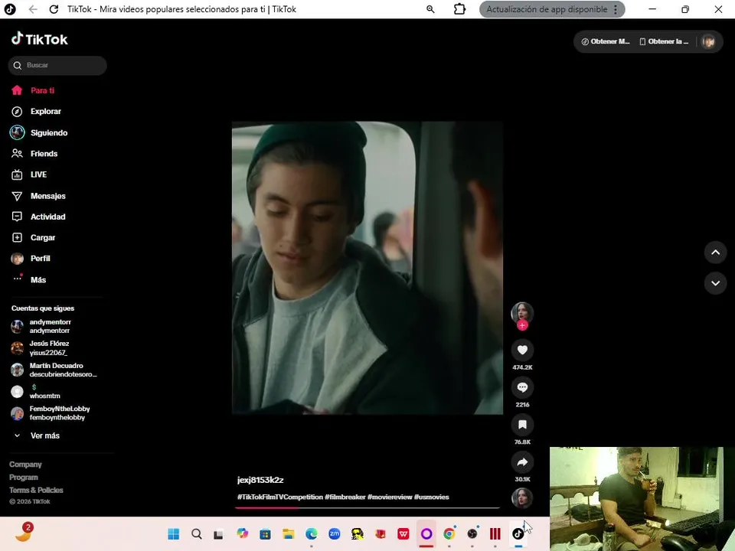This screenshot has width=735, height=551.
Task: Follow creator with plus badge
Action: (x=522, y=325)
